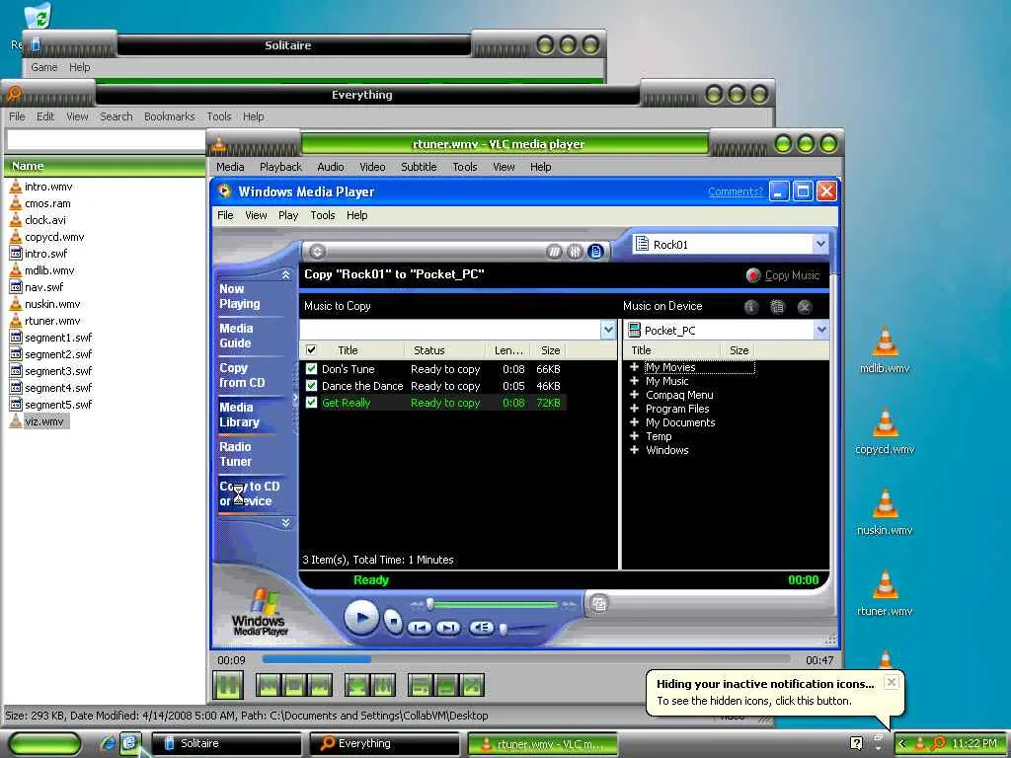Expand the Compaq Menu folder
The height and width of the screenshot is (758, 1011).
click(635, 395)
